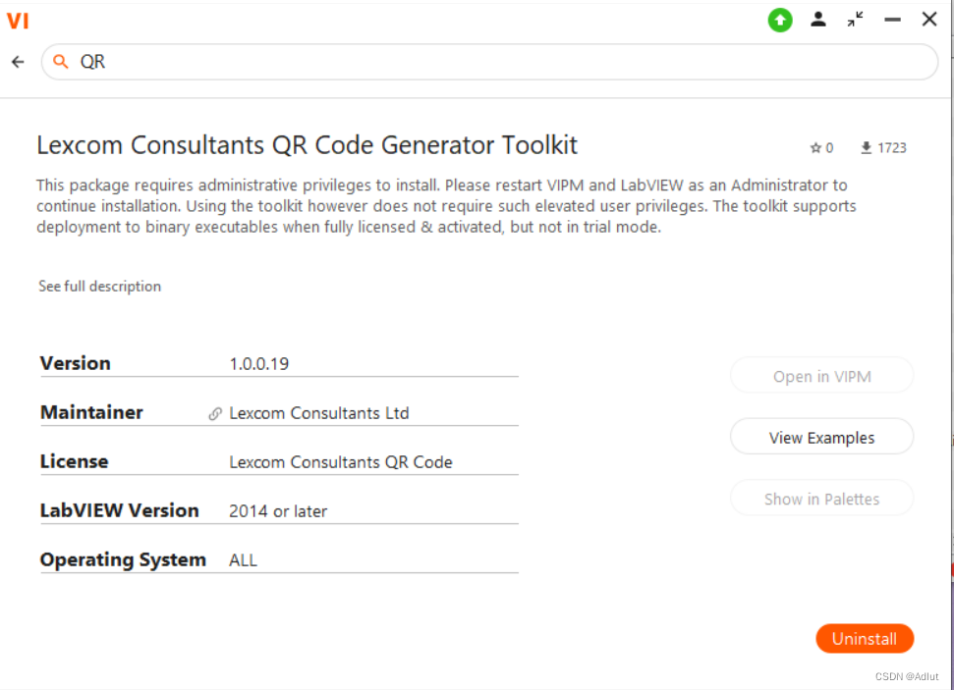Click the Open in VIPM button

point(821,376)
